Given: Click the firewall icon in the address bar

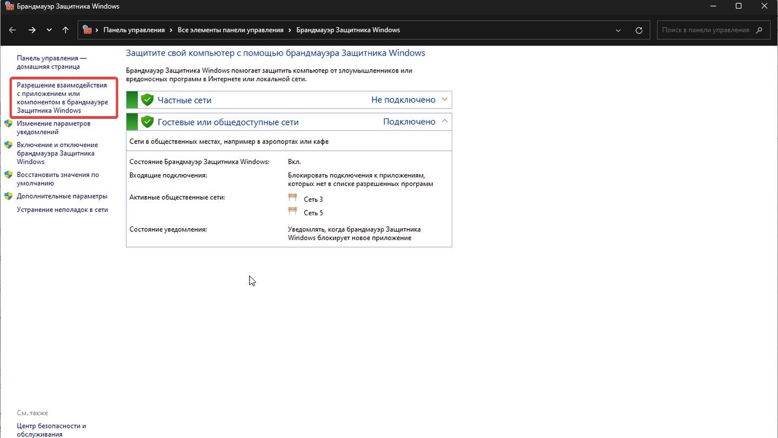Looking at the screenshot, I should coord(88,30).
